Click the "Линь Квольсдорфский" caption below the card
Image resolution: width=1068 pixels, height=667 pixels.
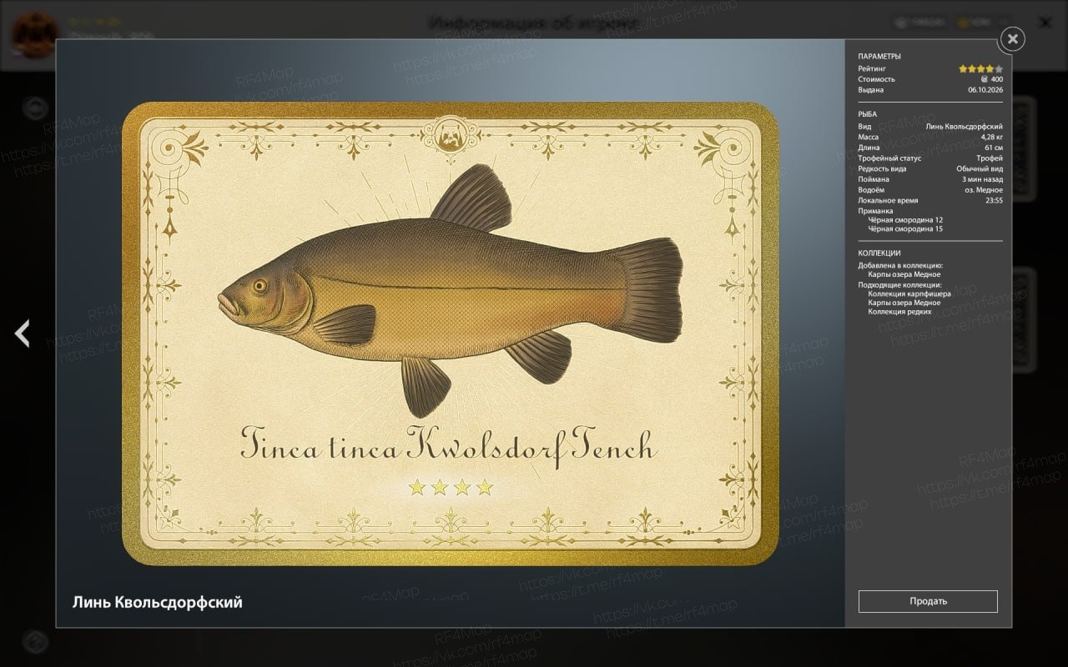[x=158, y=602]
